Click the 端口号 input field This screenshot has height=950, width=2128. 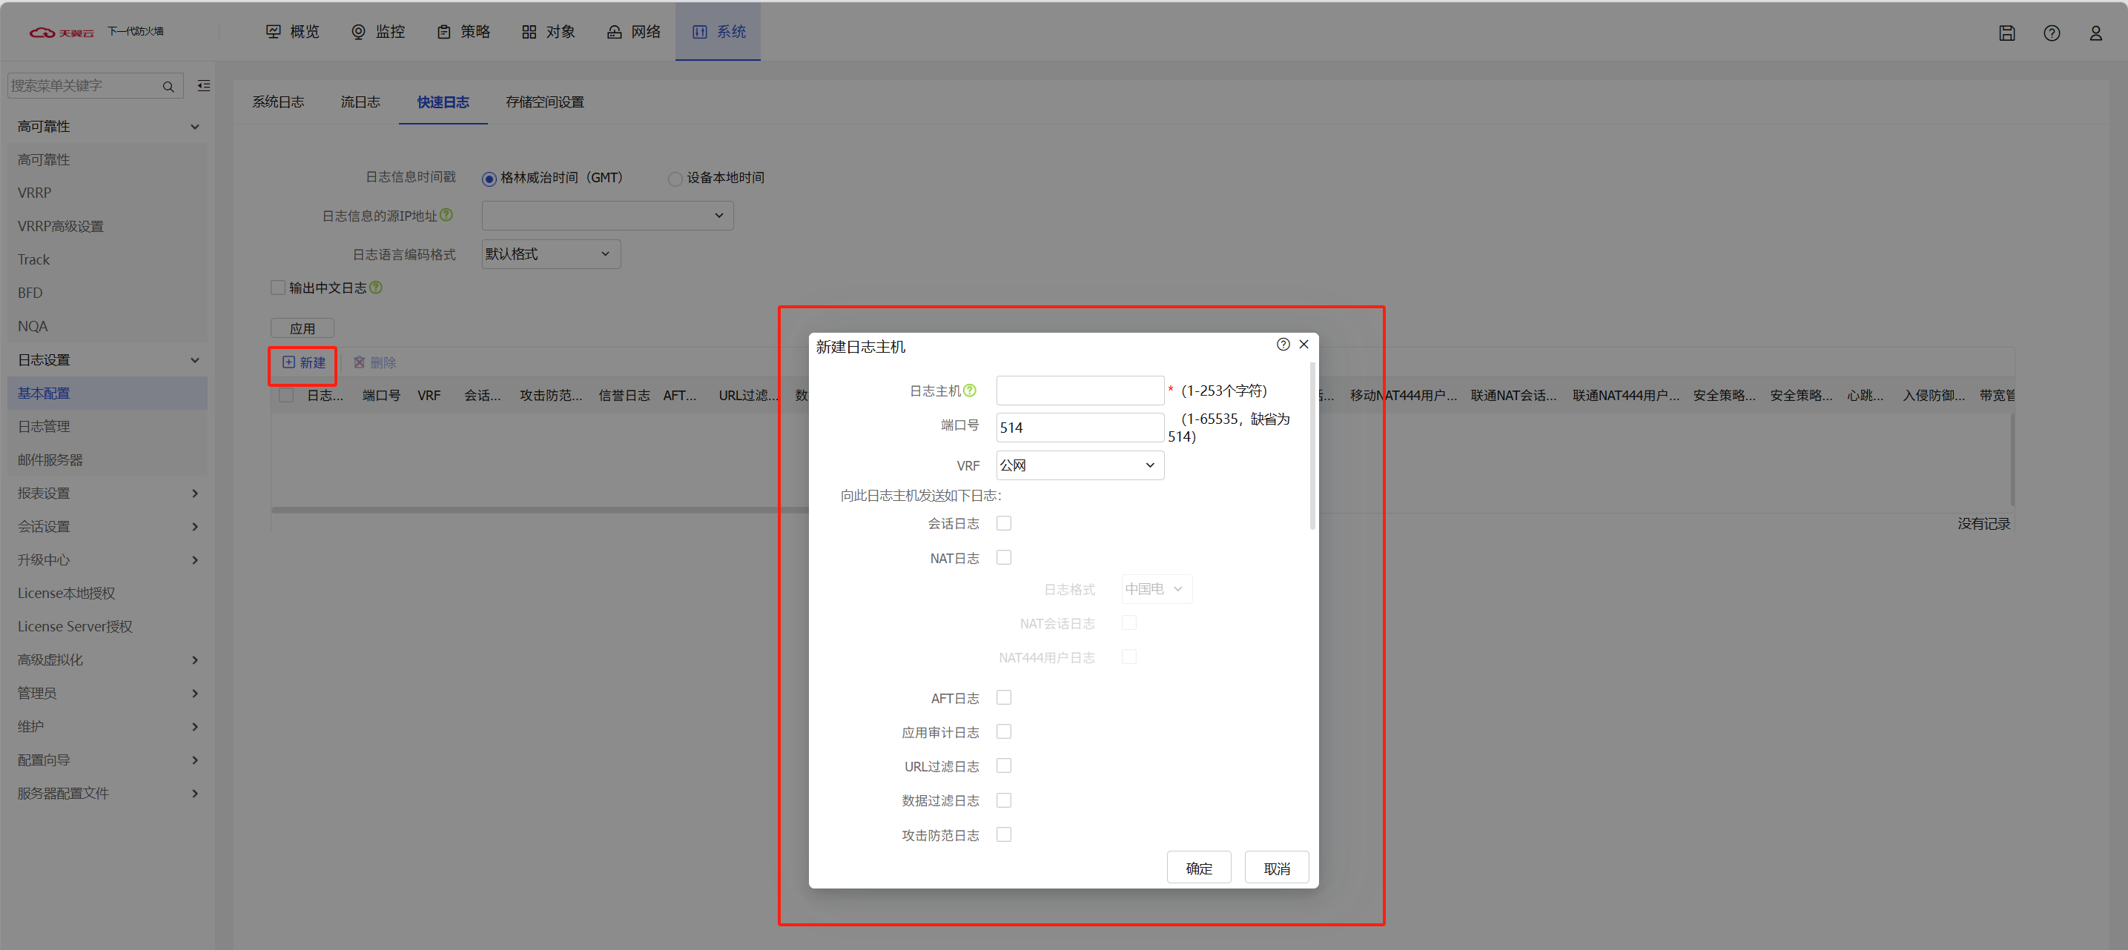coord(1080,428)
